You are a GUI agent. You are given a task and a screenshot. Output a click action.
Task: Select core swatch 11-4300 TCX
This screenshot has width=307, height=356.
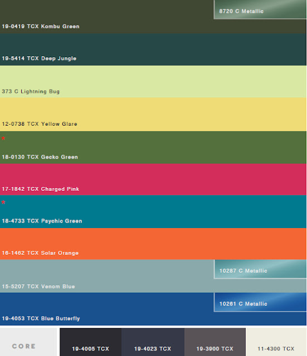pos(276,342)
